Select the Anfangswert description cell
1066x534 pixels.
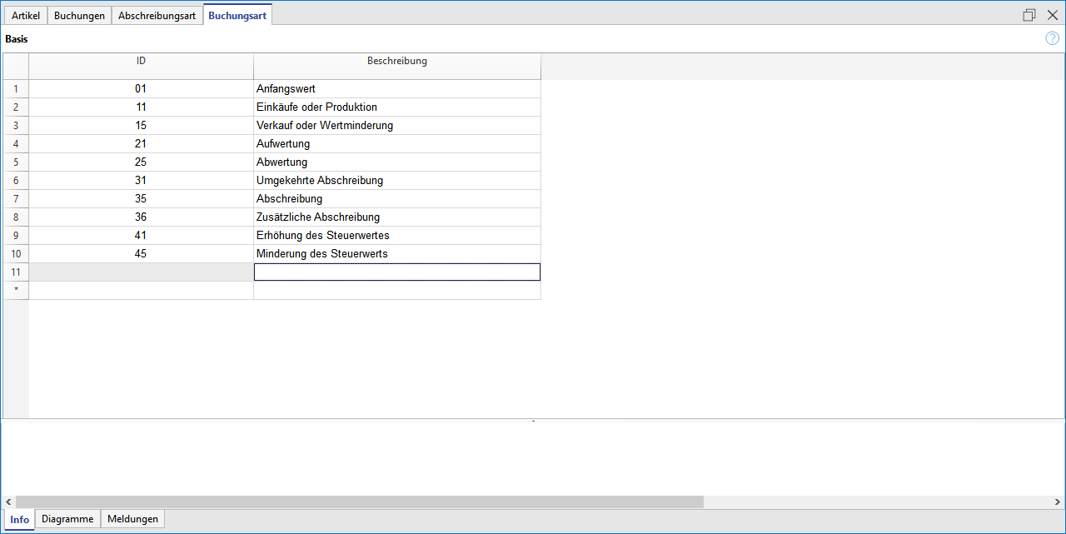tap(396, 88)
